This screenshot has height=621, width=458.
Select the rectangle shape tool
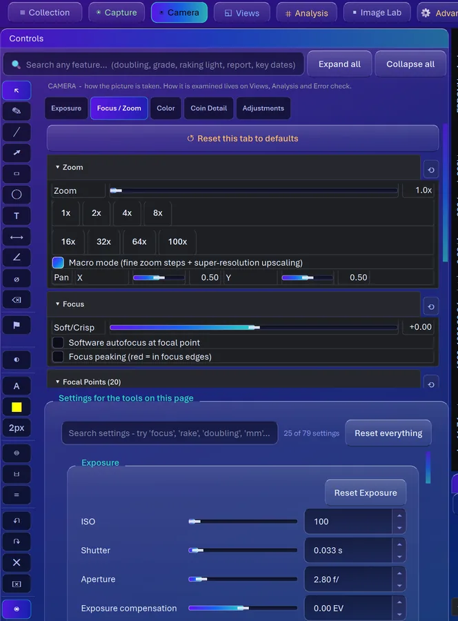(17, 173)
